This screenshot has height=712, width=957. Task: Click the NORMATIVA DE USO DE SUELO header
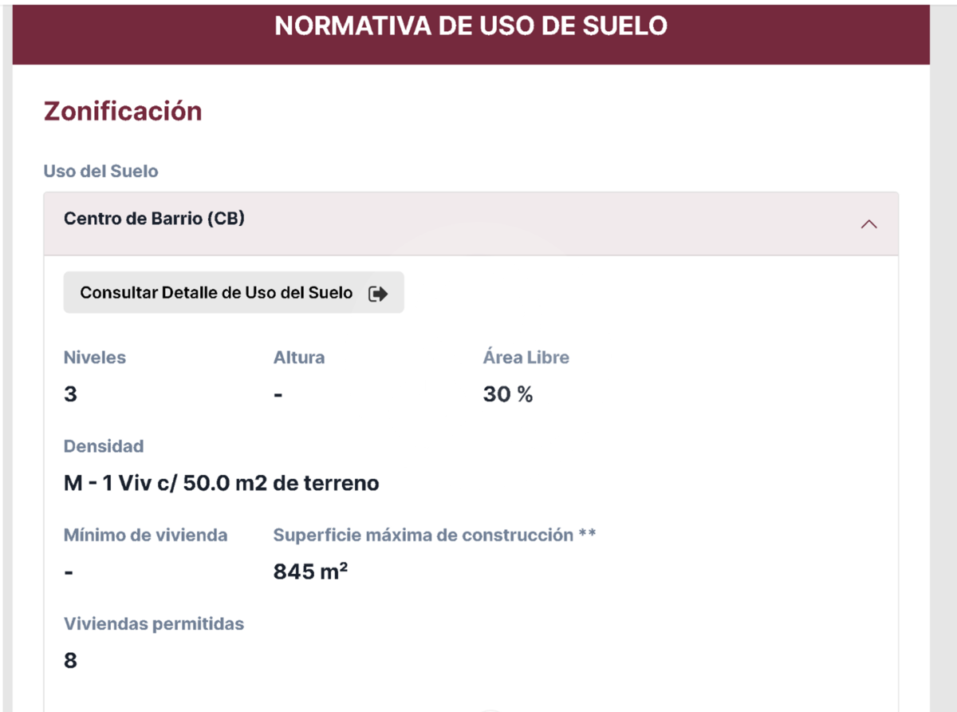pyautogui.click(x=471, y=26)
